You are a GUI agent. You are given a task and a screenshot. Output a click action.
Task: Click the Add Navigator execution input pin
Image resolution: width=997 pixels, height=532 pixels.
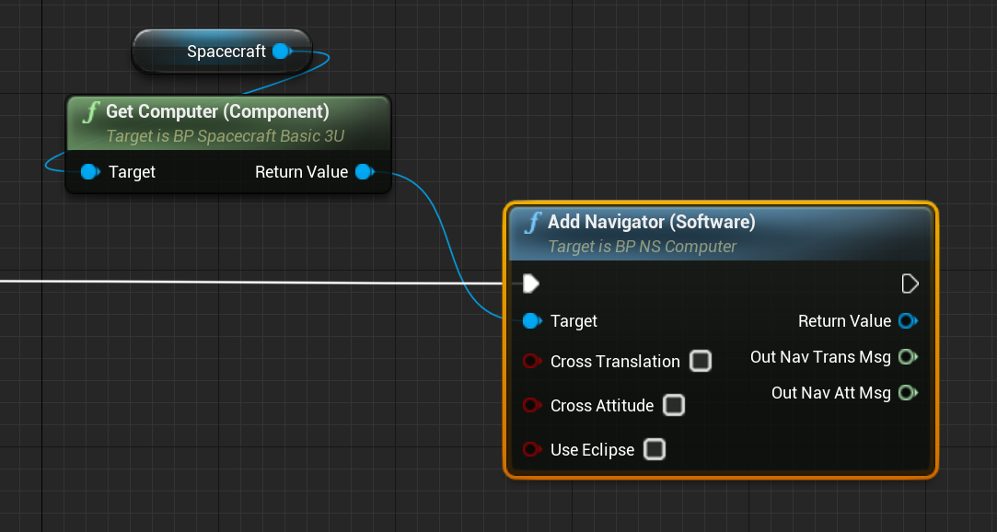tap(531, 283)
